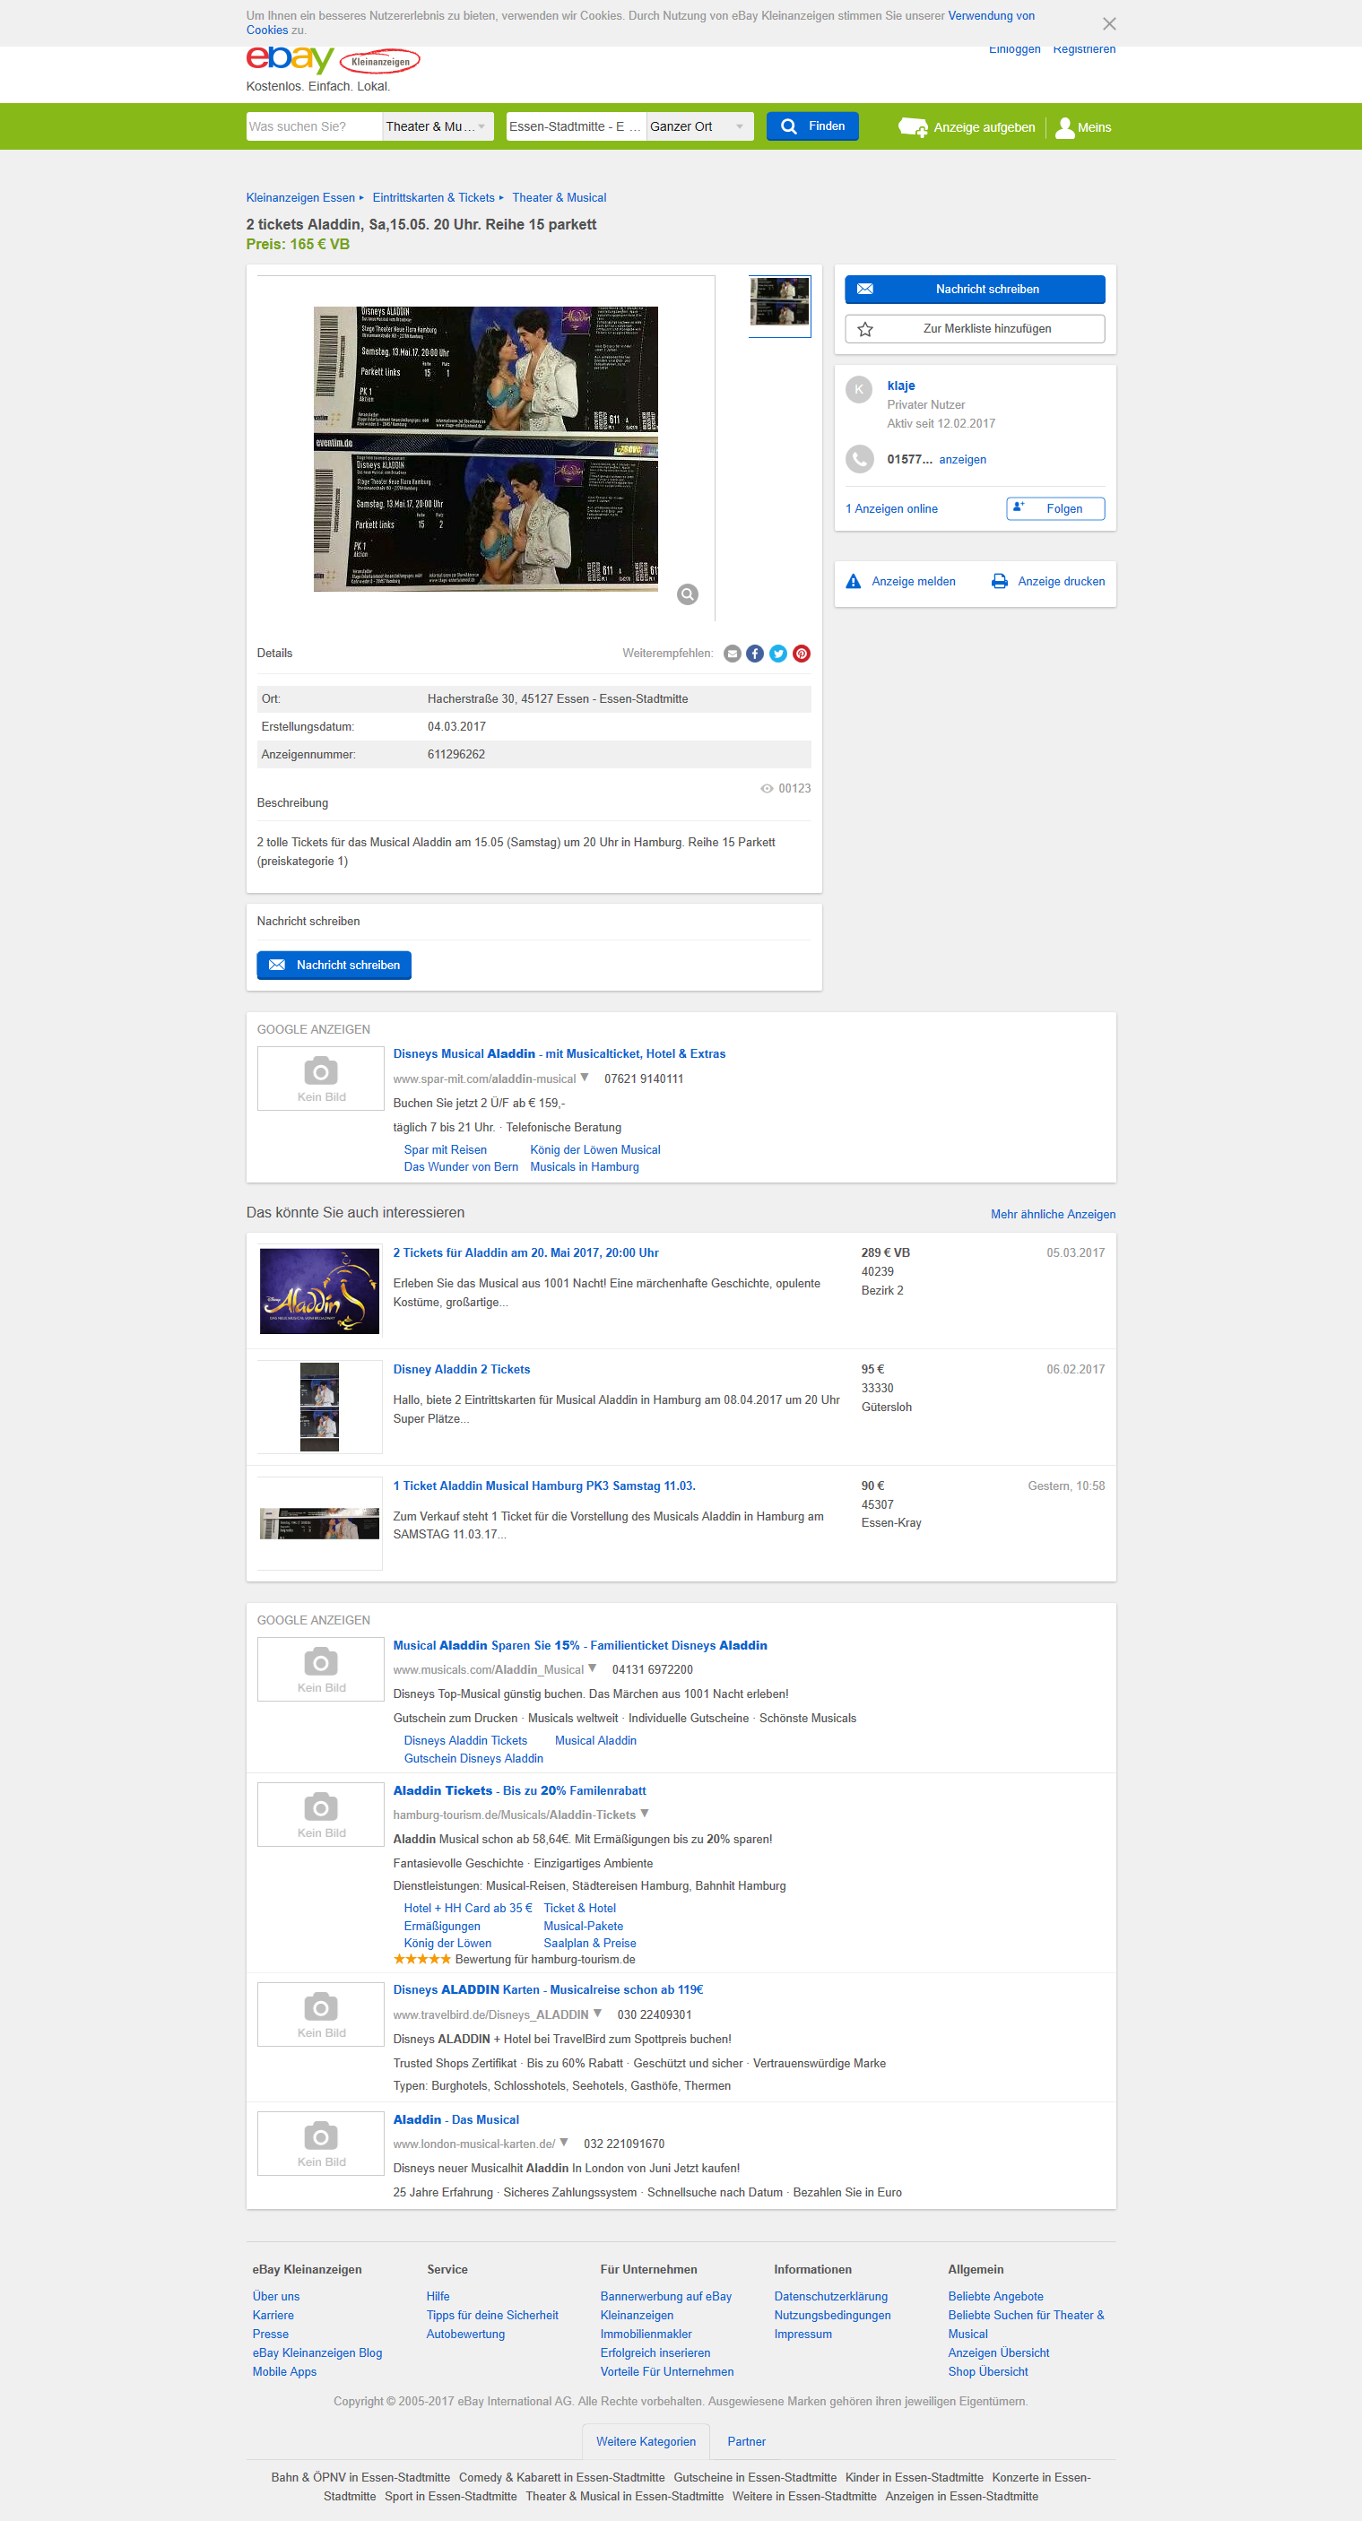Image resolution: width=1362 pixels, height=2521 pixels.
Task: Expand spar-mit.com ad URL arrow
Action: (584, 1078)
